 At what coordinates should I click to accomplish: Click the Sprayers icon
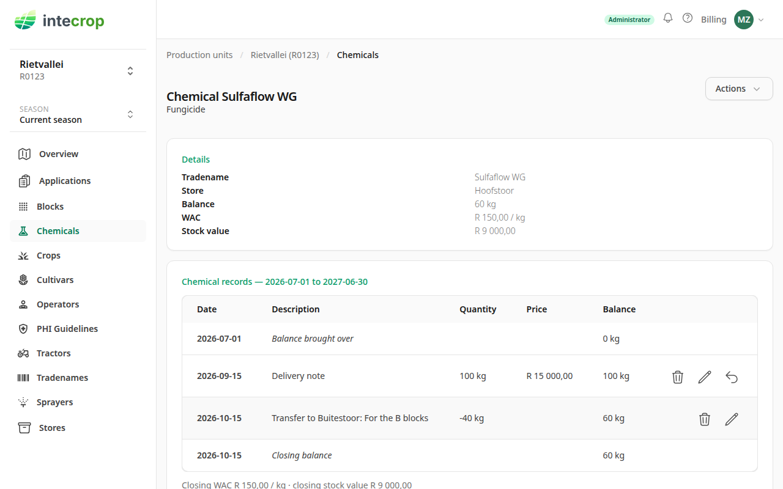point(23,402)
